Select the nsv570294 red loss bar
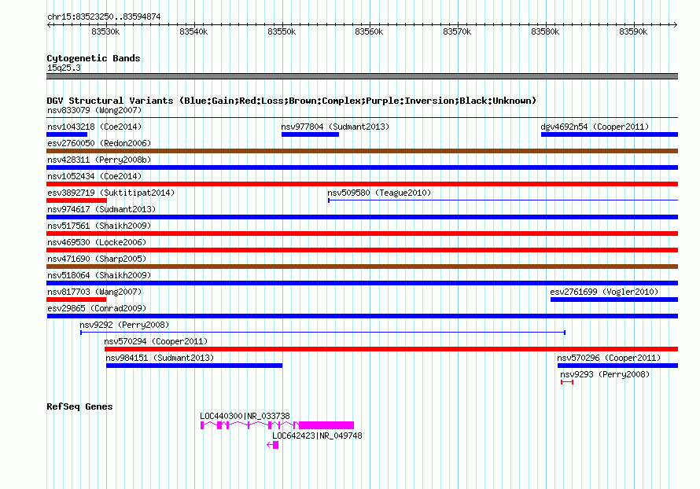 tap(391, 349)
